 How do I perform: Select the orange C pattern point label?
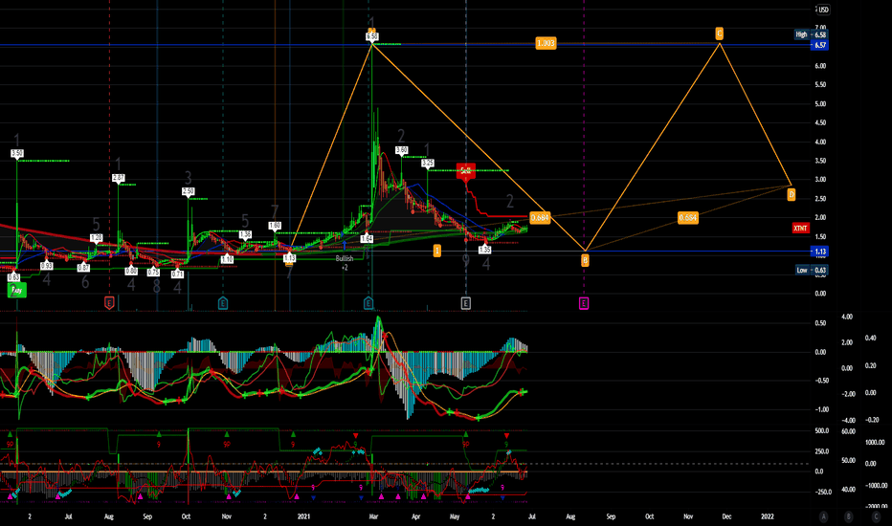click(x=720, y=33)
